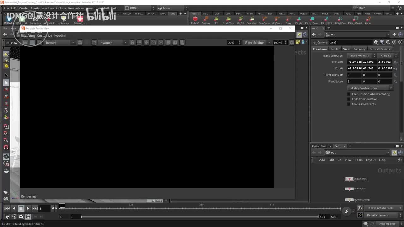Switch to the Sampling parameter tab
Screen dimensions: 404x227
(x=359, y=49)
